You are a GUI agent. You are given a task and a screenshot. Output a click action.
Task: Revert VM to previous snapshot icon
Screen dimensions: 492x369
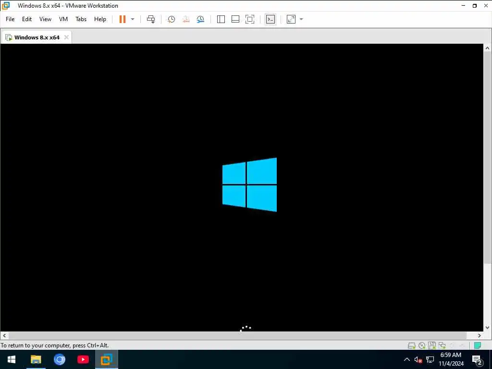click(x=186, y=19)
